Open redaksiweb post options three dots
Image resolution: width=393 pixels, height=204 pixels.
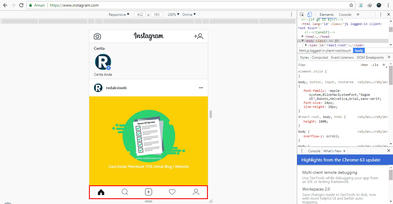pos(201,88)
